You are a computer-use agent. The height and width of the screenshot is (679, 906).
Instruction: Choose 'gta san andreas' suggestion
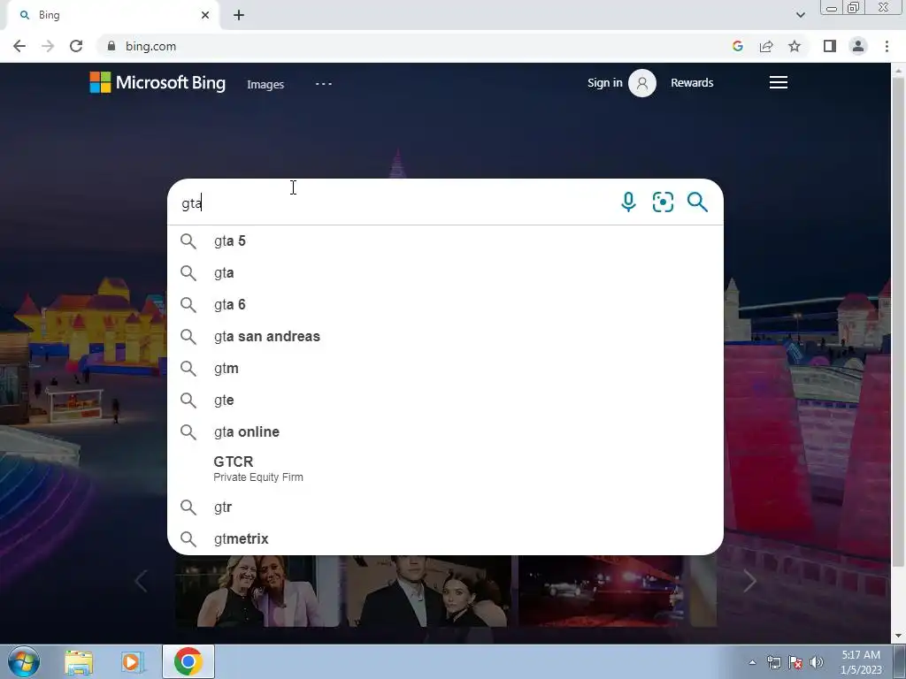coord(445,336)
